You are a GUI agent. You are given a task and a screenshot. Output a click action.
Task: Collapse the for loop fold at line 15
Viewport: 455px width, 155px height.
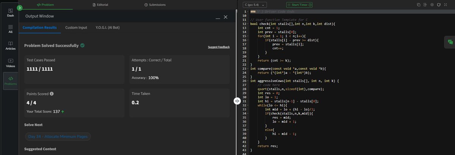pos(248,36)
